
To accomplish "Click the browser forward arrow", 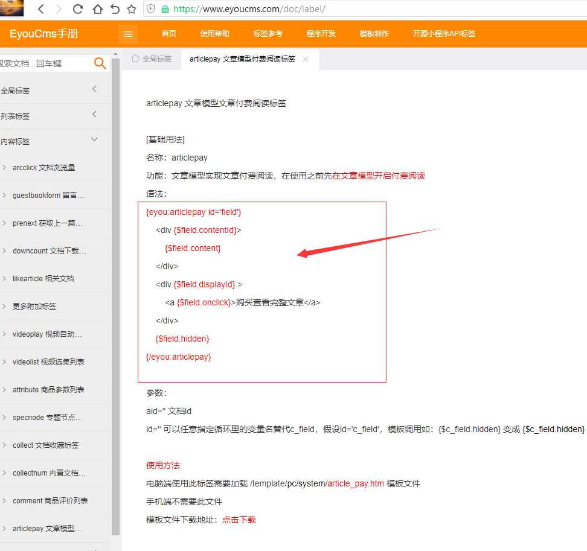I will pyautogui.click(x=59, y=9).
